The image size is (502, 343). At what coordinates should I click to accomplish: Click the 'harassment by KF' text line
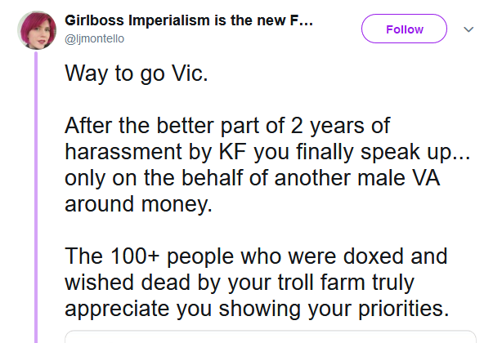[267, 152]
